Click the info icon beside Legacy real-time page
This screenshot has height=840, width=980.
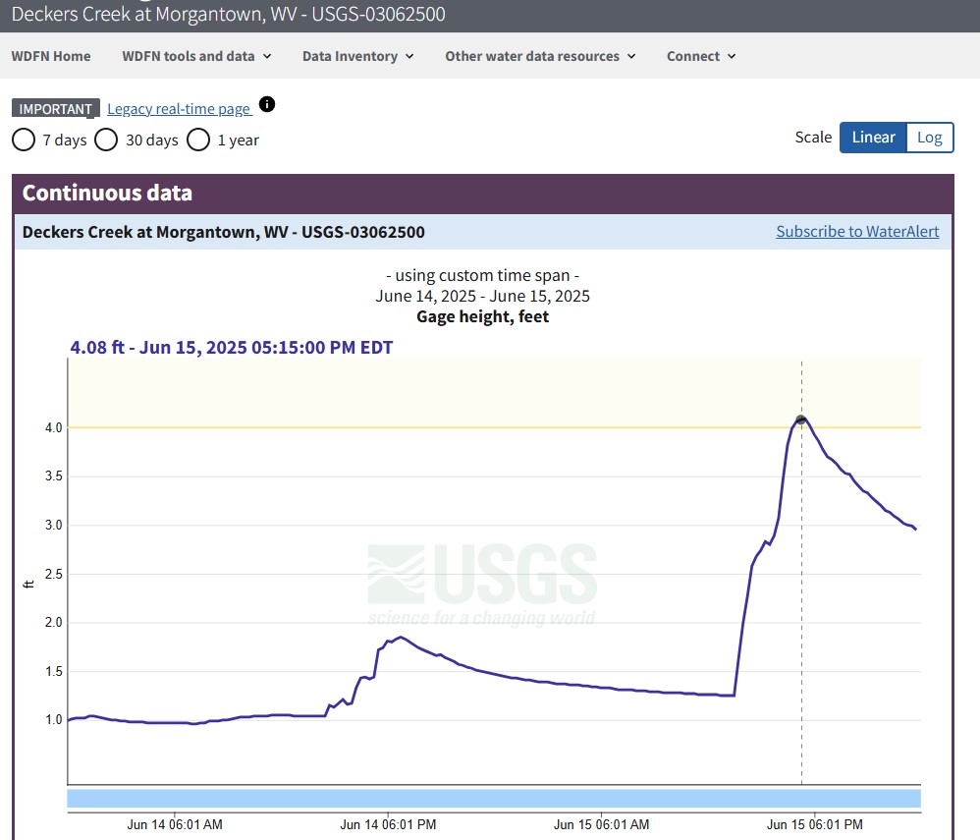coord(267,105)
